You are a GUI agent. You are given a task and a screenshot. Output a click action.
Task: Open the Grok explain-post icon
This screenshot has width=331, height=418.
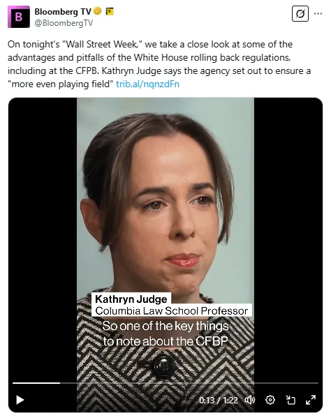coord(300,13)
